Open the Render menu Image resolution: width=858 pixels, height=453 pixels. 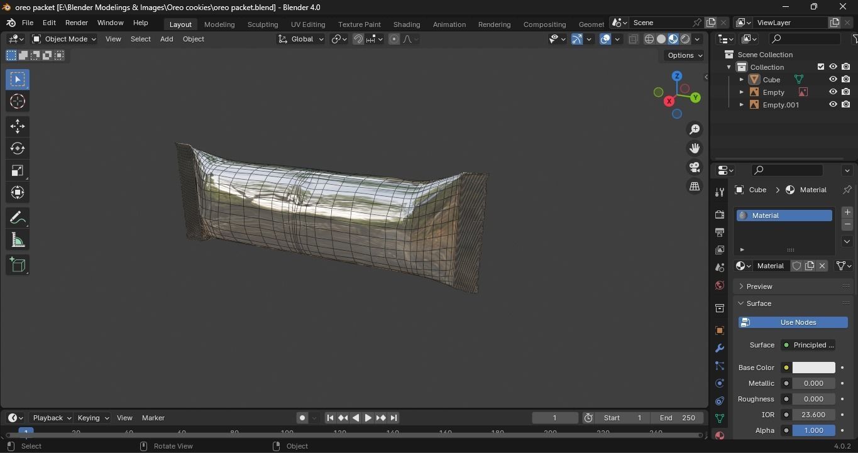coord(77,23)
